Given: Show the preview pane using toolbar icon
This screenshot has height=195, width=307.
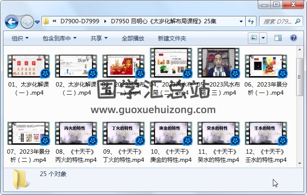Looking at the screenshot, I should [x=278, y=38].
